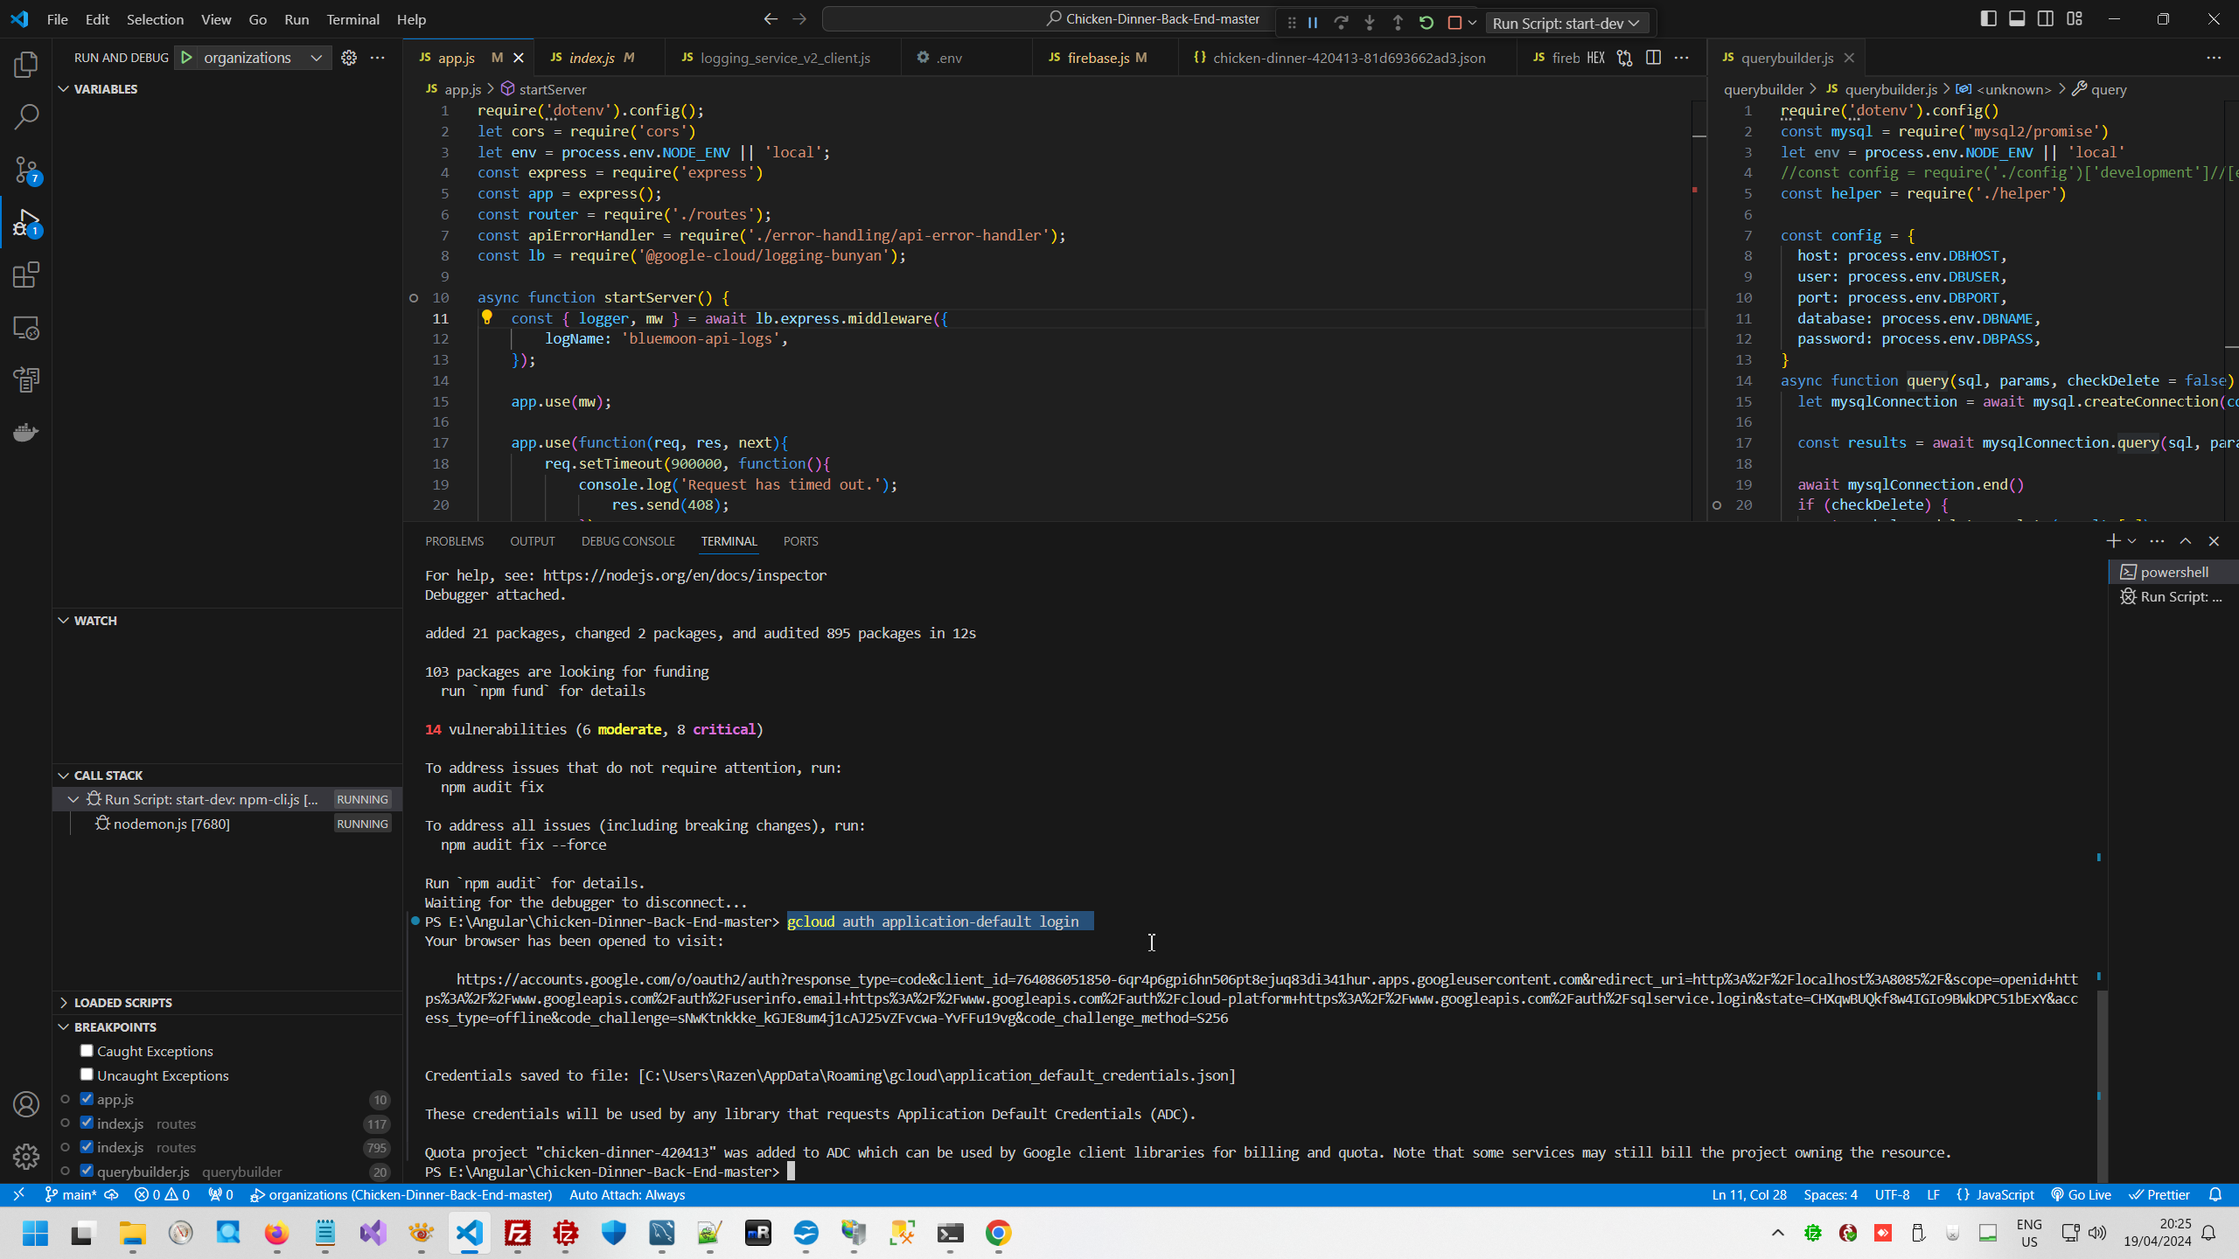Click the Stop debugging square icon
The image size is (2239, 1259).
pos(1454,23)
